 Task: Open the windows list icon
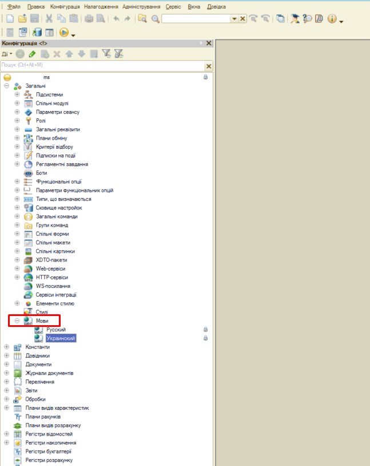coord(280,19)
